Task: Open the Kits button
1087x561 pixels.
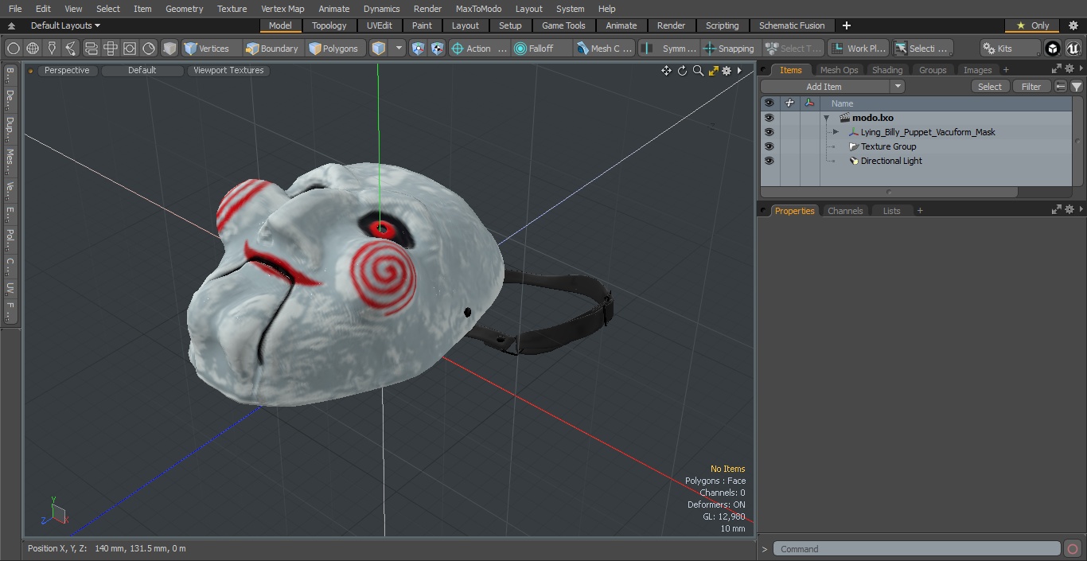Action: 1010,49
